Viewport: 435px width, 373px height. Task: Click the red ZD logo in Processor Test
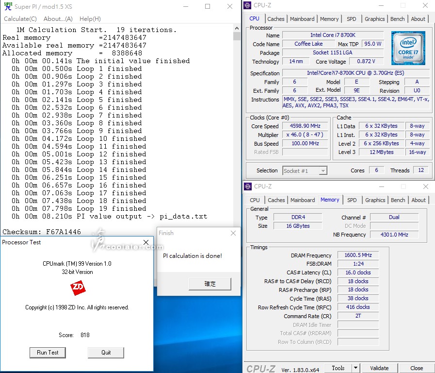click(x=78, y=288)
